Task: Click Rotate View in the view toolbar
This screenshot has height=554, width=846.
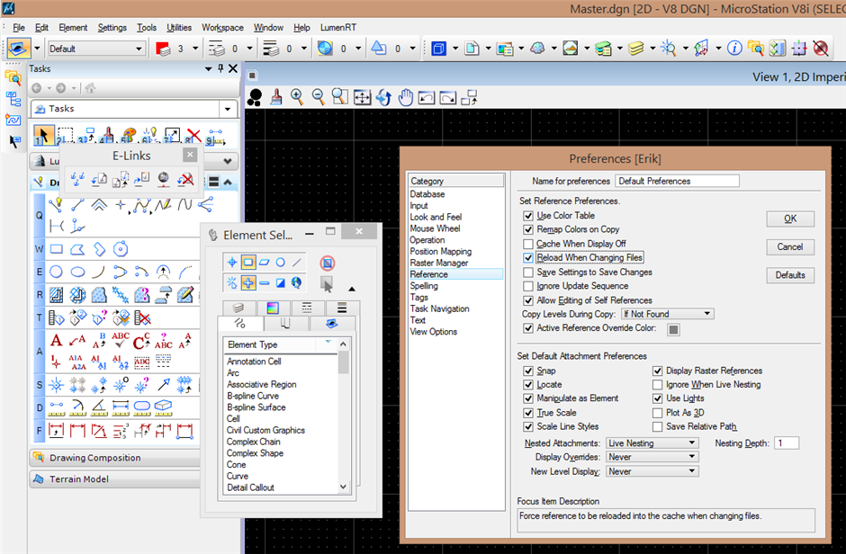Action: 383,97
